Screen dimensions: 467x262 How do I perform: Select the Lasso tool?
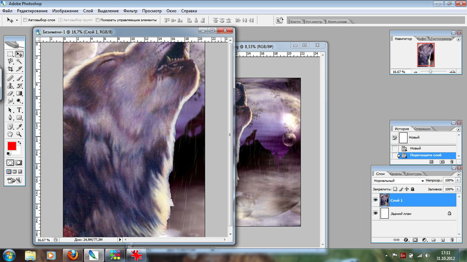(10, 61)
